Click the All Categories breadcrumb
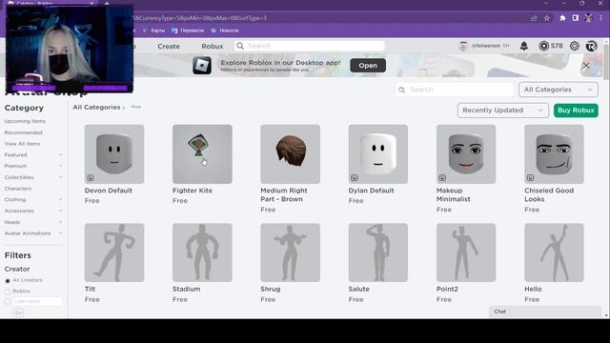The image size is (610, 343). point(96,107)
